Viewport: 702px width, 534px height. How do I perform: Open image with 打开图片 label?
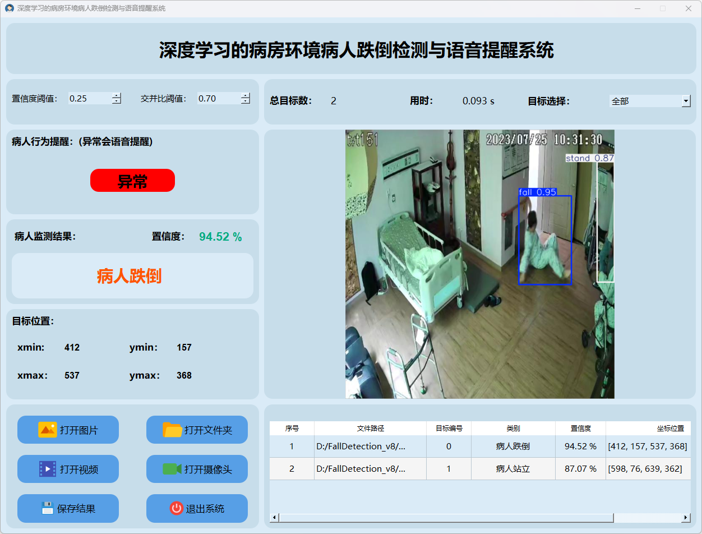79,430
